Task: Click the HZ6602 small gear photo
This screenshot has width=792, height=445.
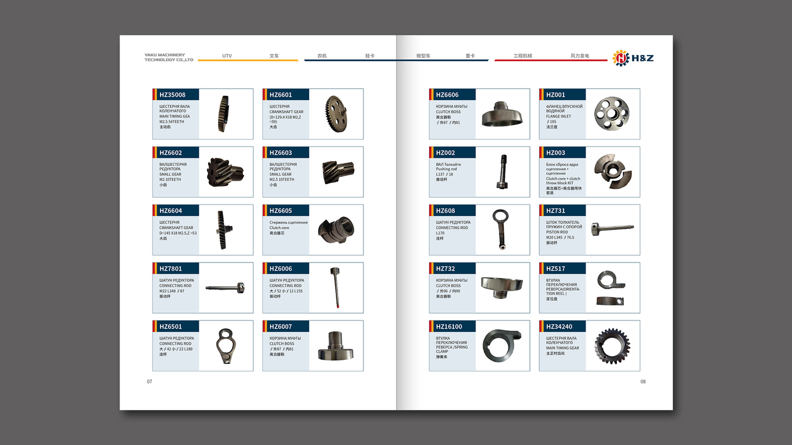Action: (225, 172)
